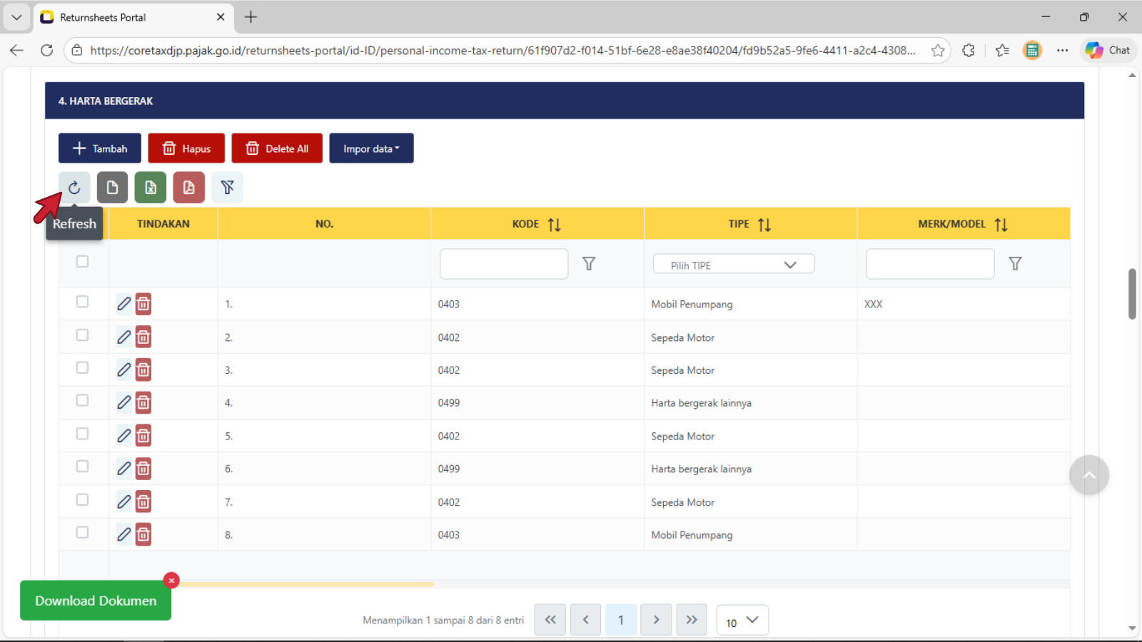
Task: Click filter funnel next to KODE input
Action: click(x=589, y=264)
